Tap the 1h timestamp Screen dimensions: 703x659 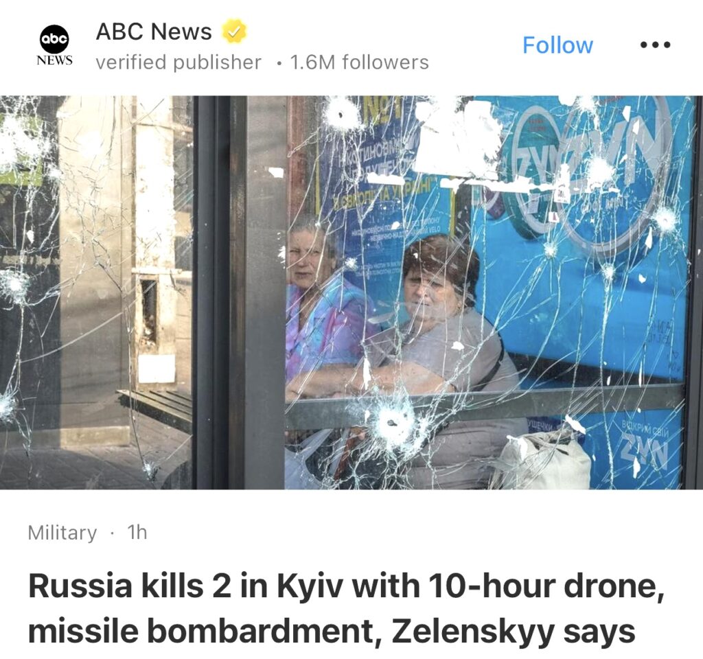(x=137, y=532)
